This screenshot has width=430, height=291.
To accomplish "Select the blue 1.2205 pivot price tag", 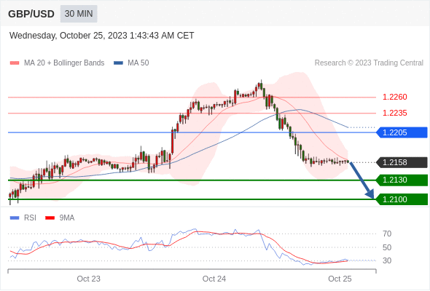I will pyautogui.click(x=402, y=132).
